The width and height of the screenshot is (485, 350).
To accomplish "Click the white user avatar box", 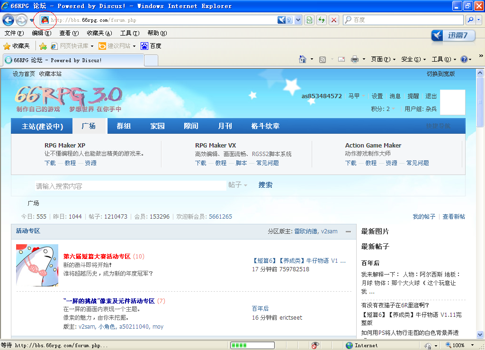I will (x=452, y=102).
